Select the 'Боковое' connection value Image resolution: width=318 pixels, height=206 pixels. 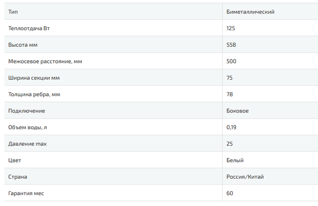tap(238, 110)
